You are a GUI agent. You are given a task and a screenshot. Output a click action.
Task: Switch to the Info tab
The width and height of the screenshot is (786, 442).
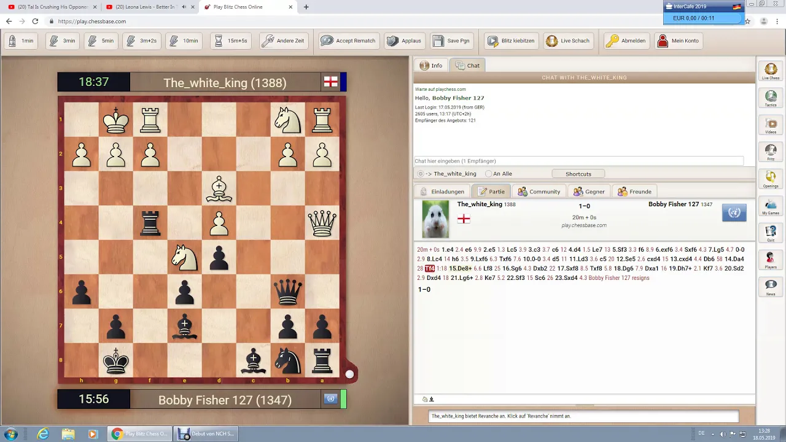click(x=431, y=66)
